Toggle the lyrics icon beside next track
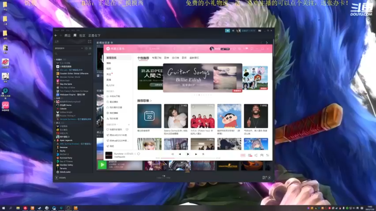Image resolution: width=376 pixels, height=211 pixels. [x=203, y=154]
